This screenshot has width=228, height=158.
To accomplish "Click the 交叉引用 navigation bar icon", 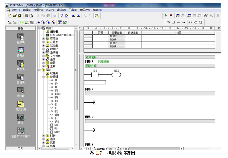I will tap(20, 104).
